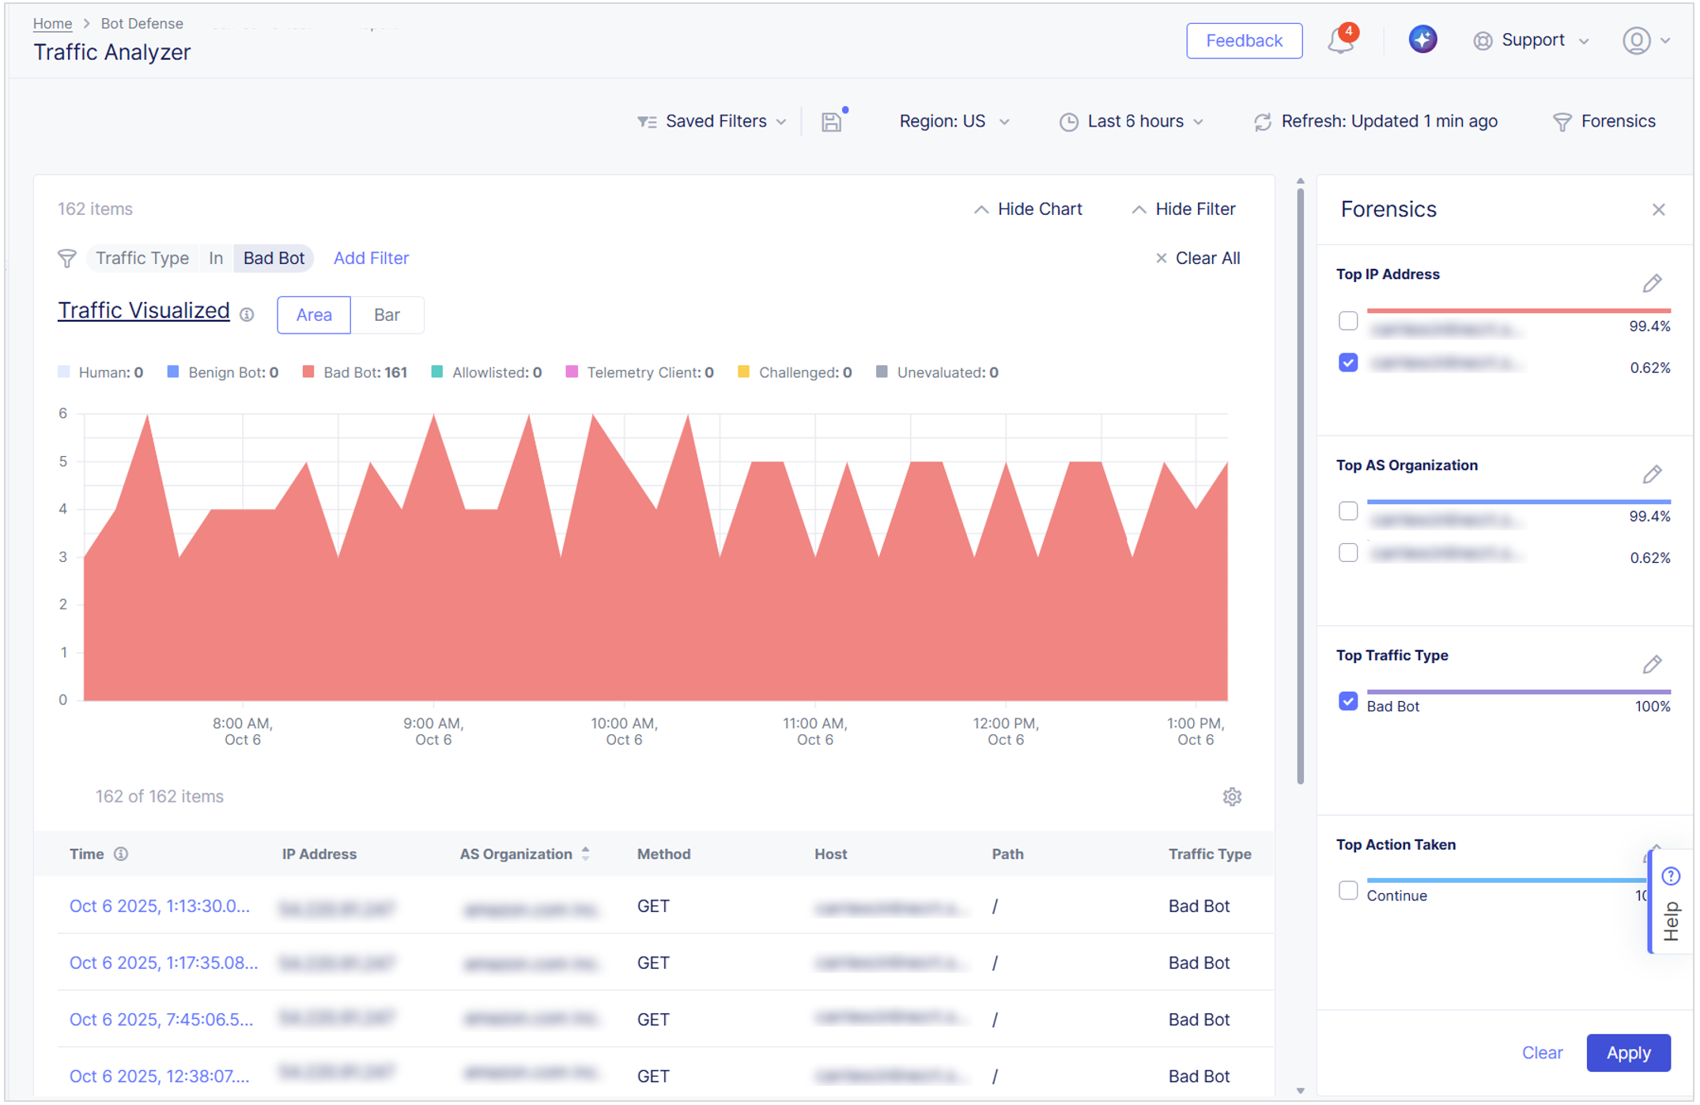Click the Bad Bot red legend swatch
Screen dimensions: 1700x1105
309,372
